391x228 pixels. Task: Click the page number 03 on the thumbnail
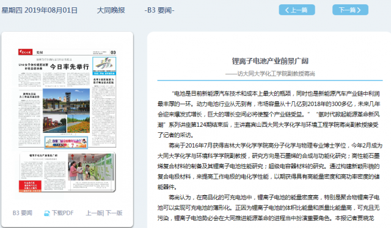coord(113,52)
